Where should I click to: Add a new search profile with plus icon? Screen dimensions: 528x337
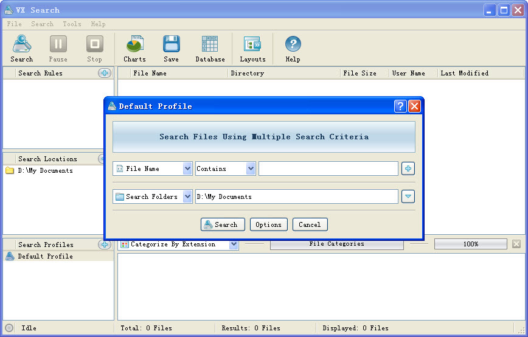coord(105,245)
